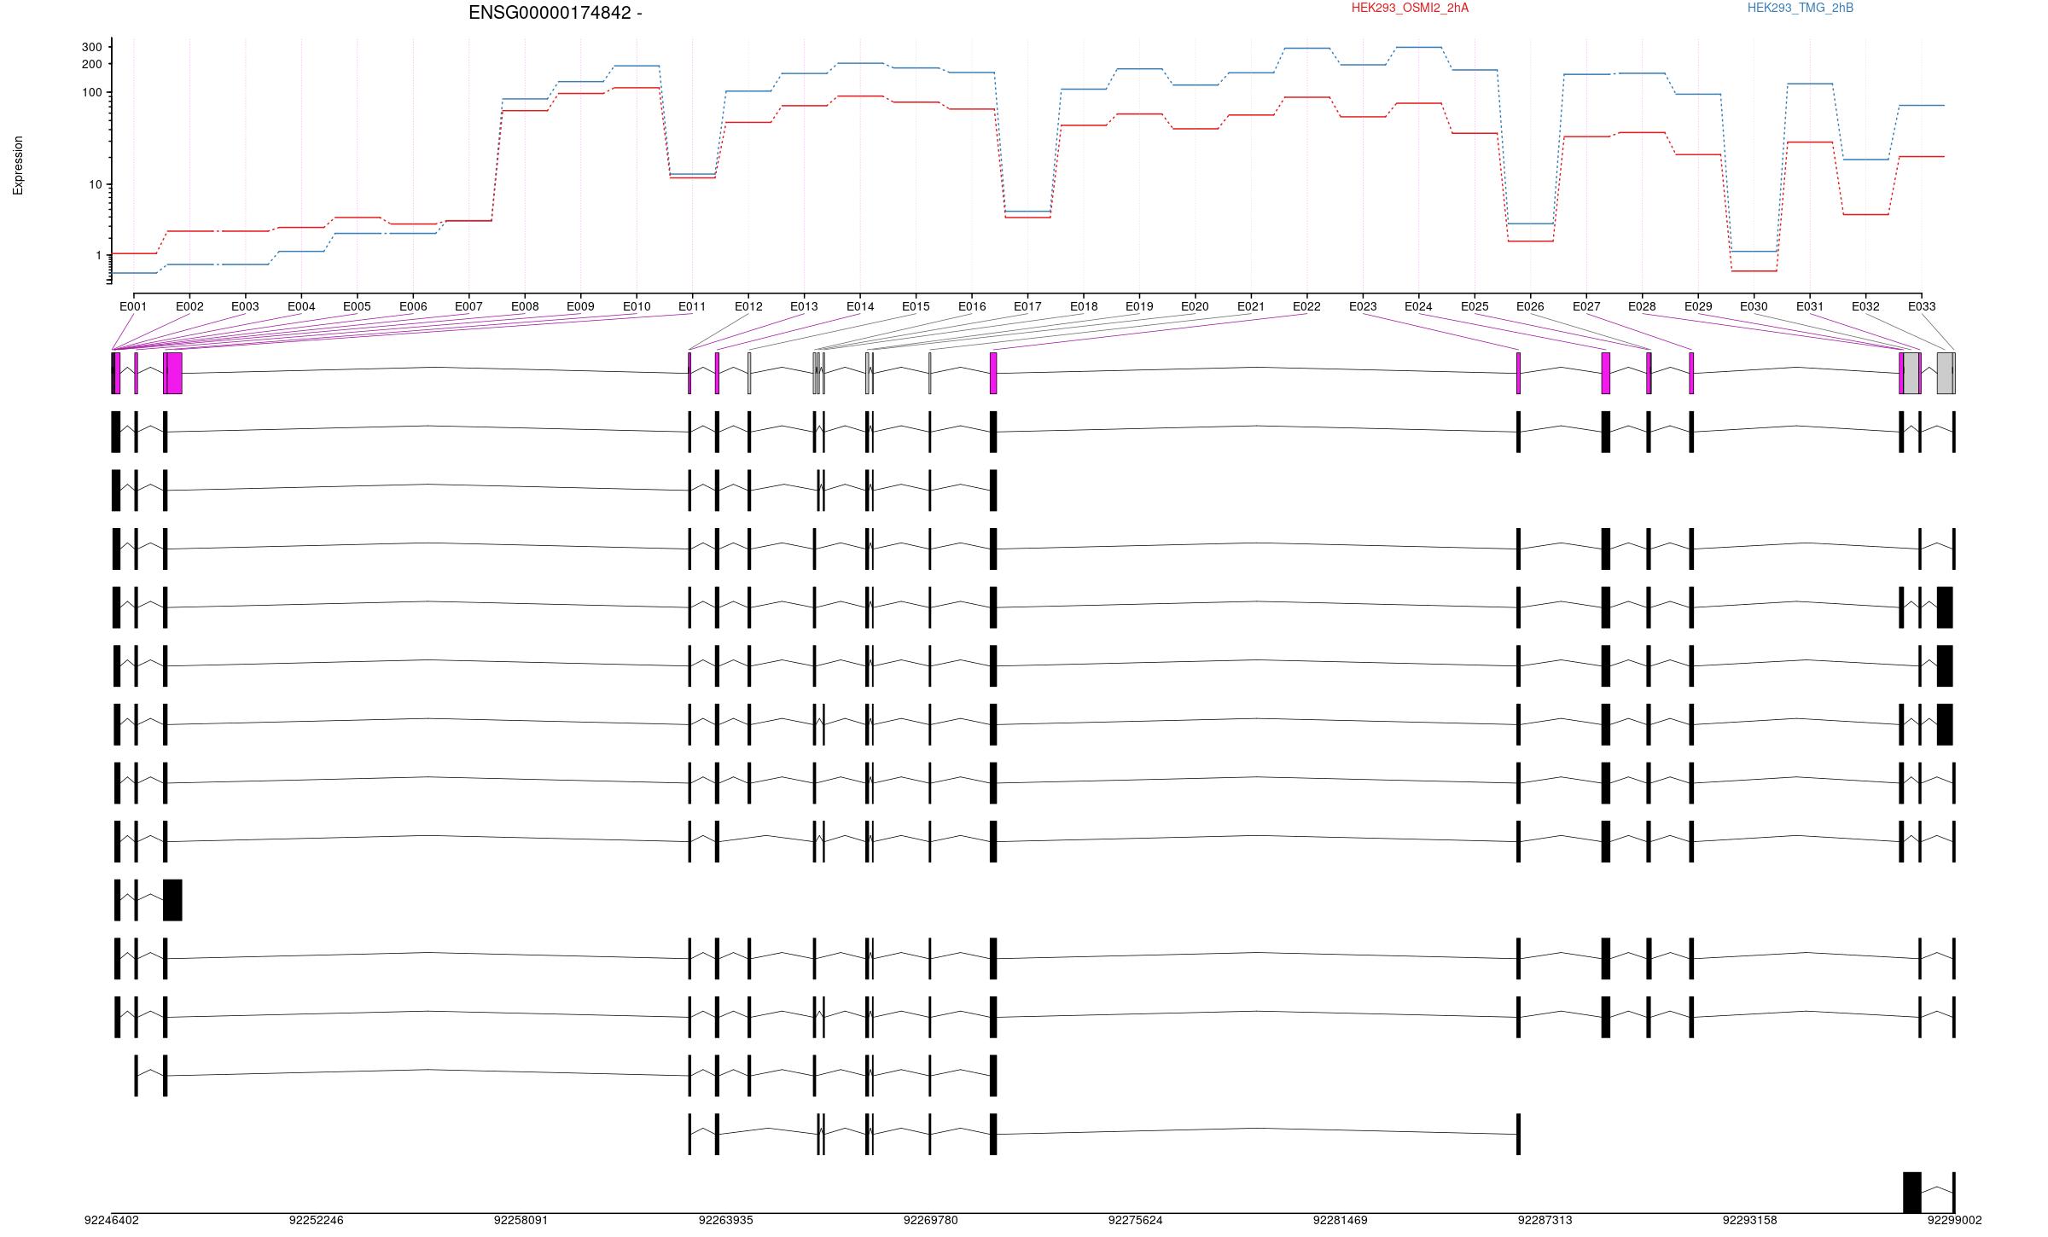Click exon label E002
Viewport: 2048px width, 1237px height.
pyautogui.click(x=189, y=306)
